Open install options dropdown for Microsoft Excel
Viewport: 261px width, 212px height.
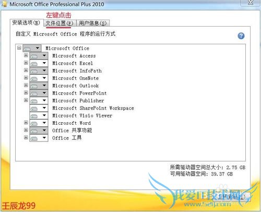[x=39, y=63]
